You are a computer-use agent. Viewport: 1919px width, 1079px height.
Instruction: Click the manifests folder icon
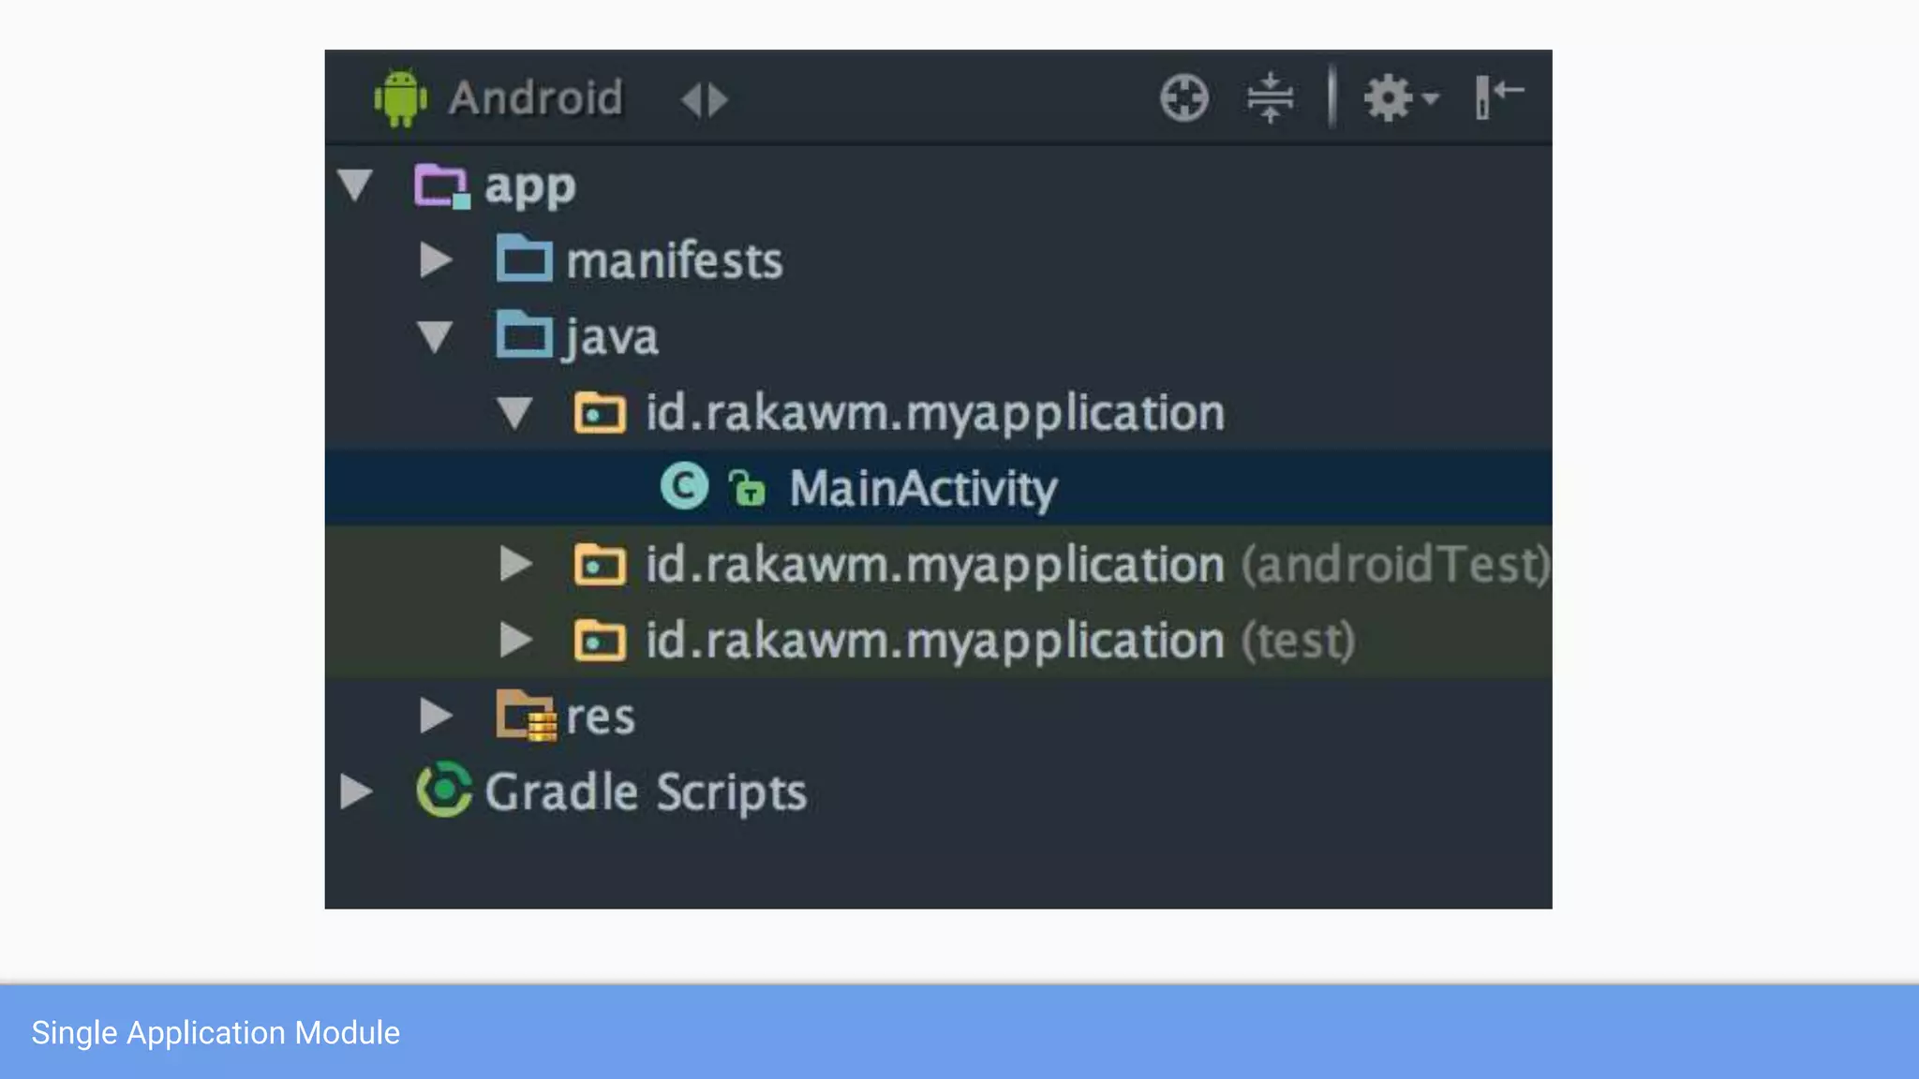(524, 258)
